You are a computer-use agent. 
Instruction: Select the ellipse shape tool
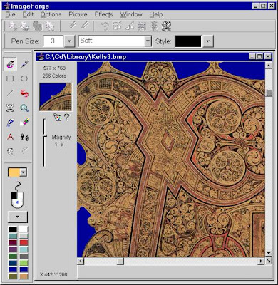point(24,78)
